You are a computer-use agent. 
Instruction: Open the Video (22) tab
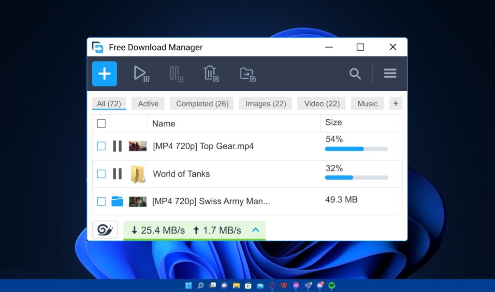pos(321,103)
